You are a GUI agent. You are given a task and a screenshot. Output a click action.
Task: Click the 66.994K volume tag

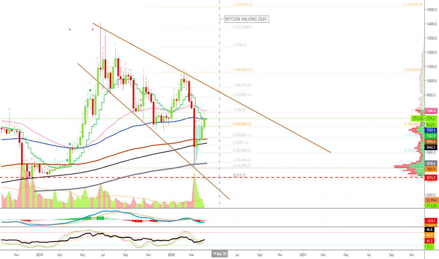click(x=431, y=200)
